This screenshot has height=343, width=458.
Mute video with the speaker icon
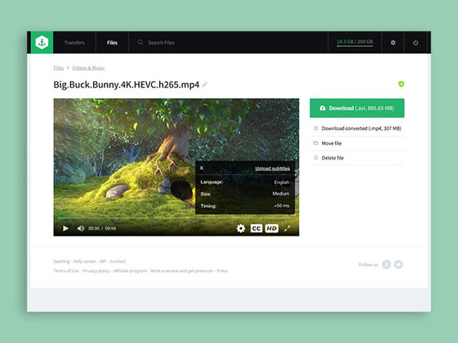coord(81,229)
